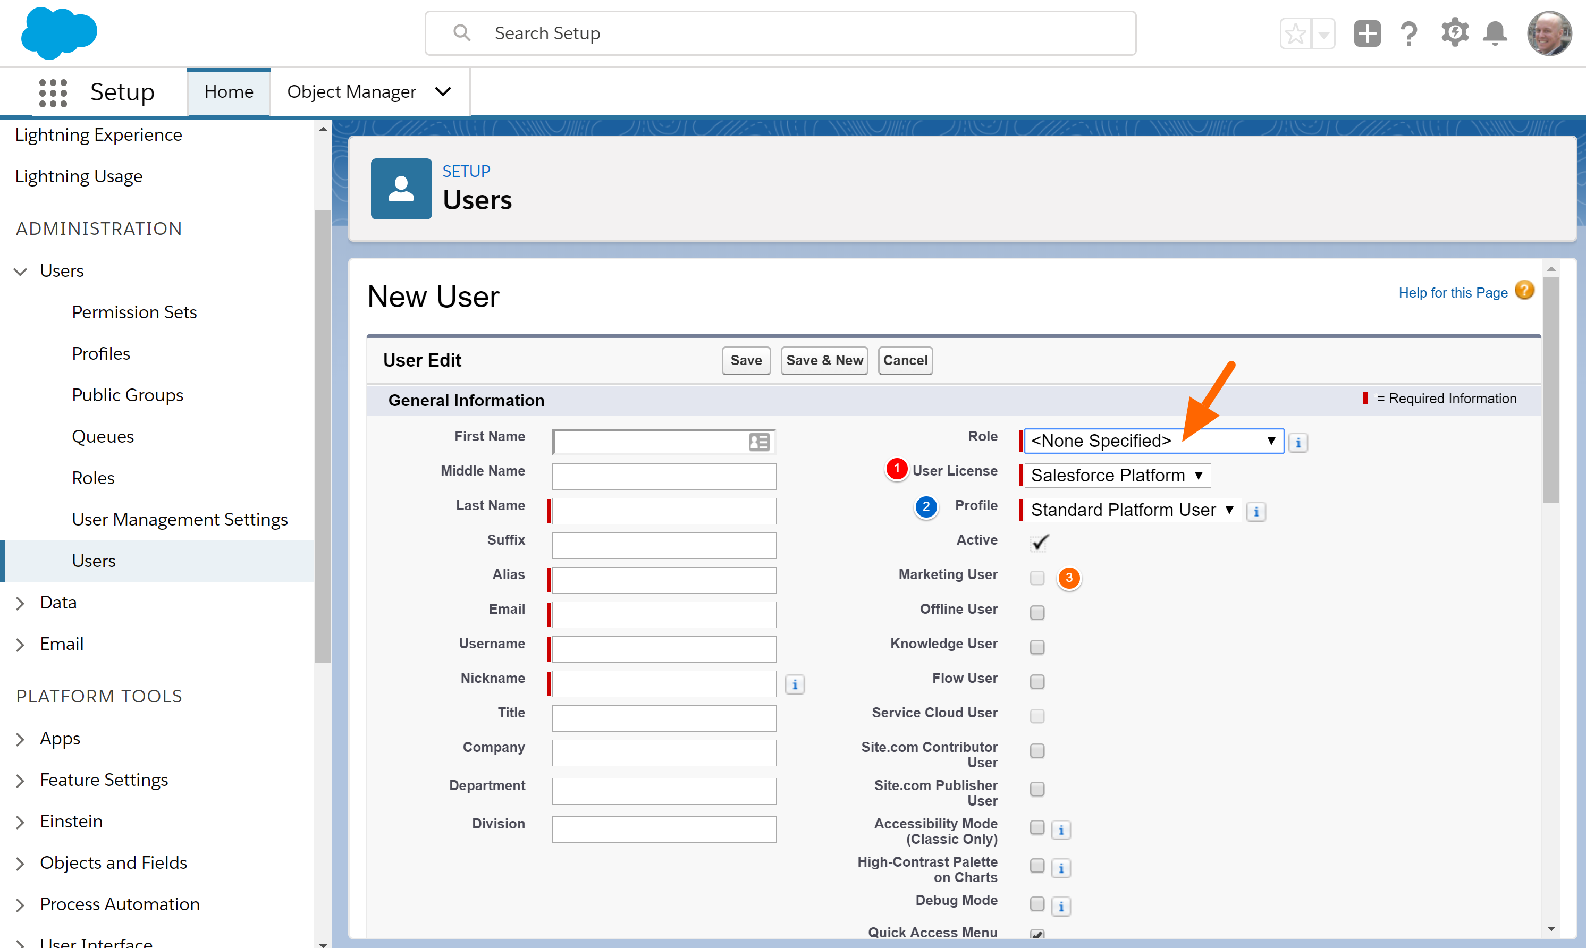
Task: Click the Debug Mode info icon
Action: pyautogui.click(x=1061, y=907)
